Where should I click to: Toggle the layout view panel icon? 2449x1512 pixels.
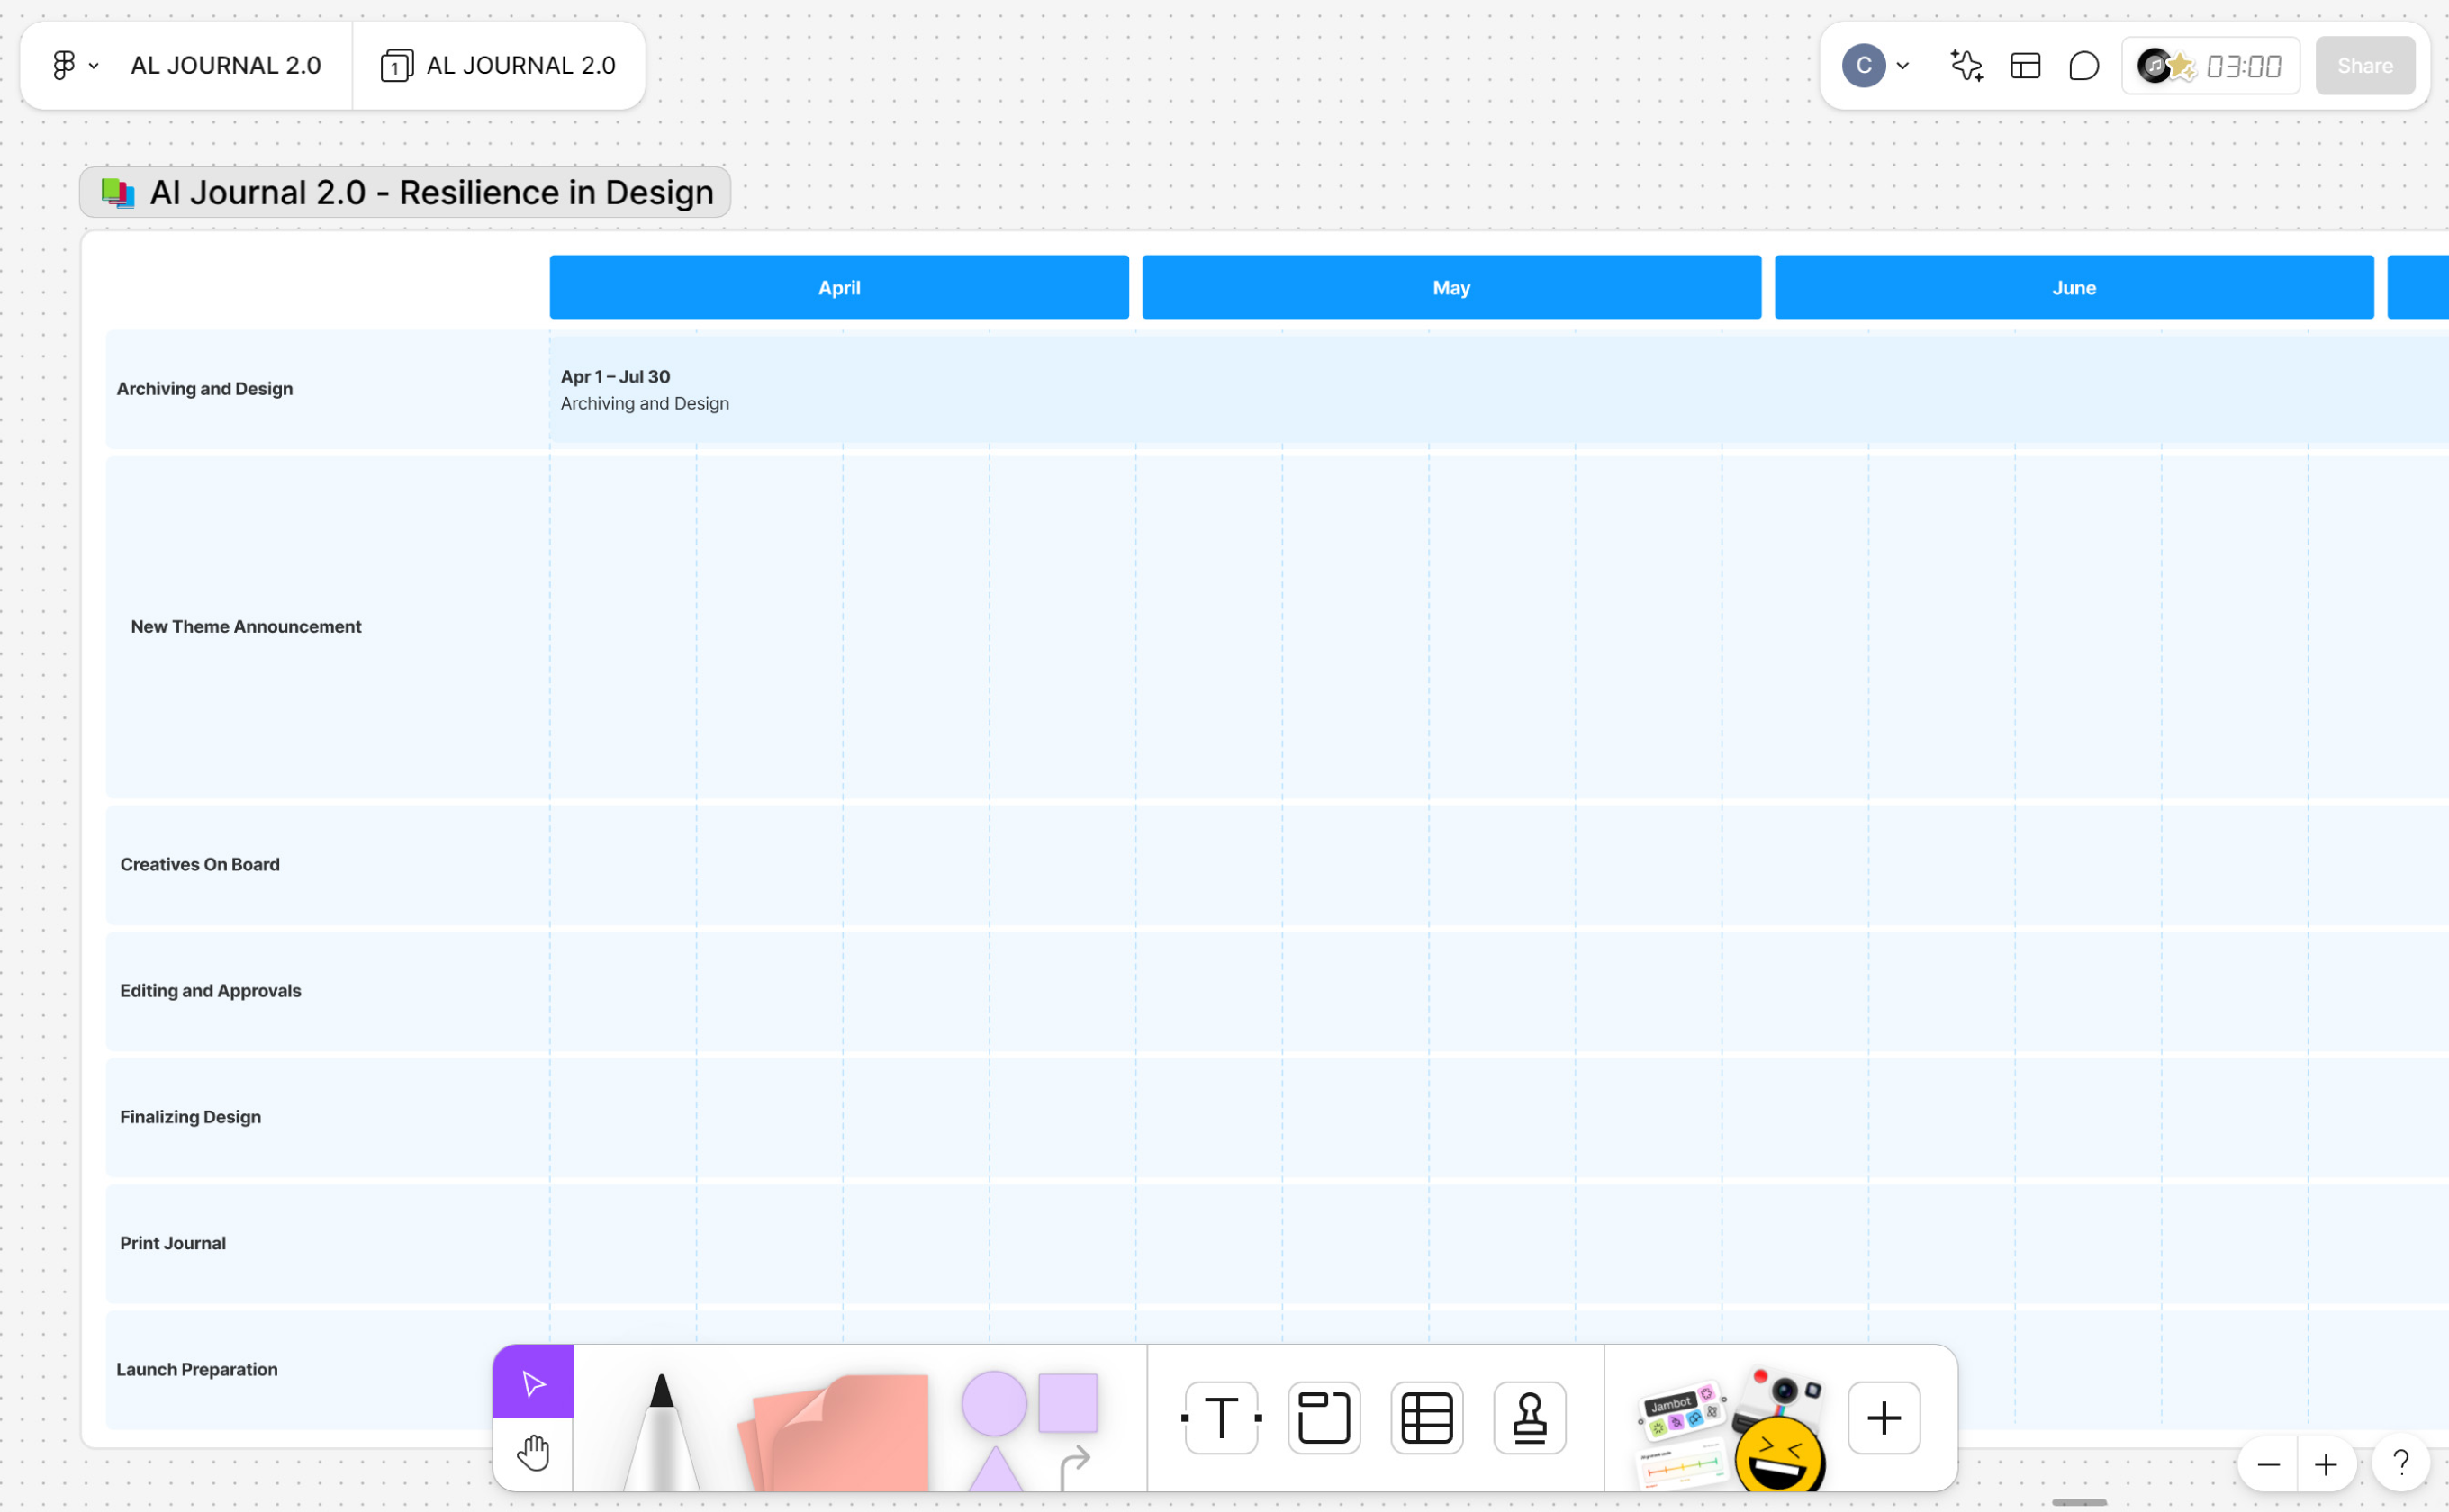(2025, 66)
